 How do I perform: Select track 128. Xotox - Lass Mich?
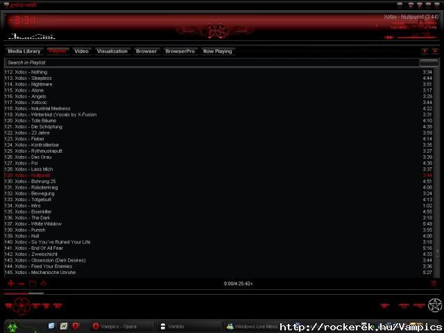pos(218,169)
